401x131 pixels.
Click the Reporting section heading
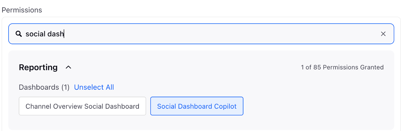click(x=38, y=67)
